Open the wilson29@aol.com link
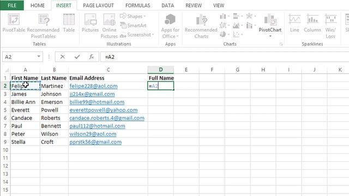Image resolution: width=349 pixels, height=196 pixels. [93, 134]
